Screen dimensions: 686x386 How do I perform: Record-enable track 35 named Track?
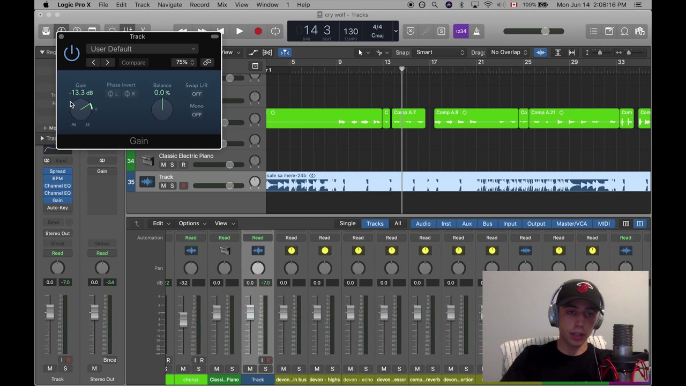click(183, 185)
